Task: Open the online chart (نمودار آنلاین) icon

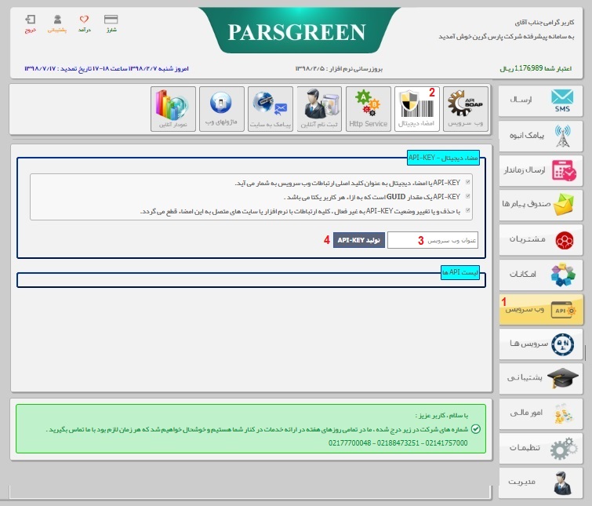Action: tap(173, 108)
